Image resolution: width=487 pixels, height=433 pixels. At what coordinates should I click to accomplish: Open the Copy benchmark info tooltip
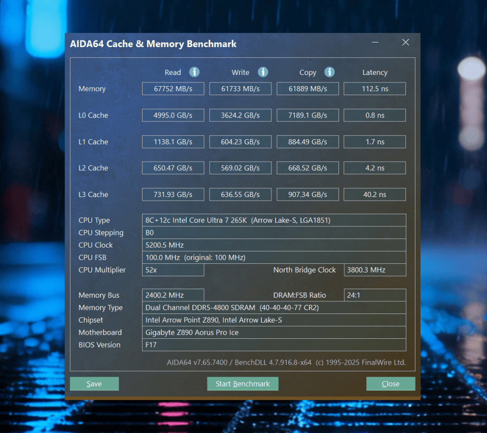[330, 72]
